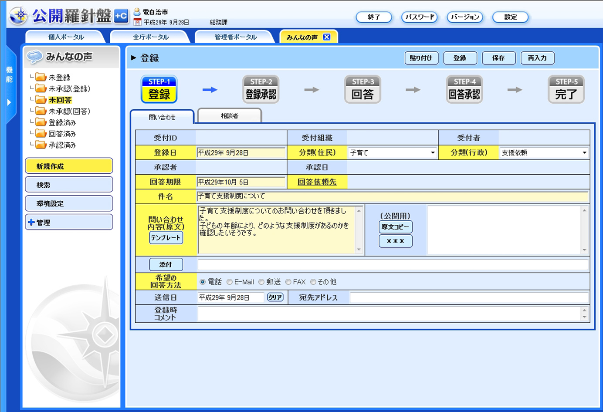Open the 回答済み folder
Image resolution: width=603 pixels, height=412 pixels.
56,134
